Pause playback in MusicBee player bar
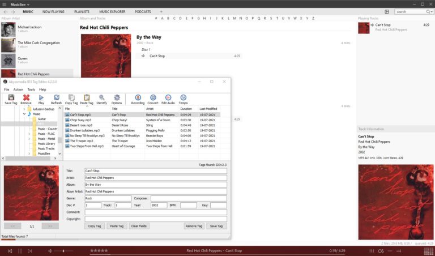 [x=20, y=251]
